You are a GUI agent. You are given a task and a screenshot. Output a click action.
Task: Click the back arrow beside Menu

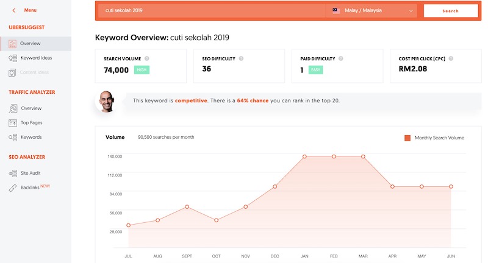coord(14,10)
